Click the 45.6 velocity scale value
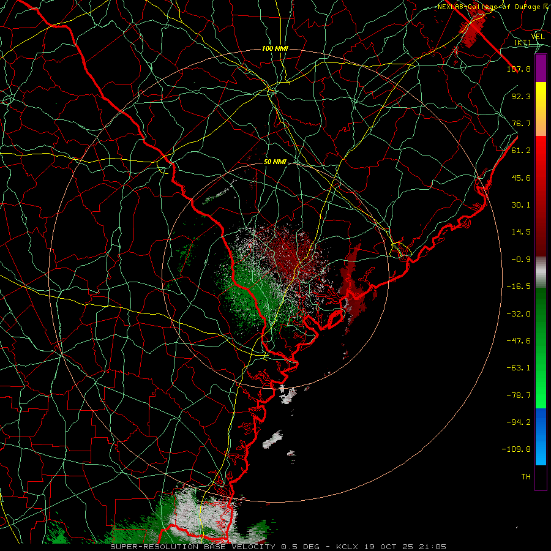551x551 pixels. [x=521, y=178]
